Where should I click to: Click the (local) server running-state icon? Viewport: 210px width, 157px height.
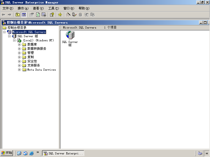[19, 40]
